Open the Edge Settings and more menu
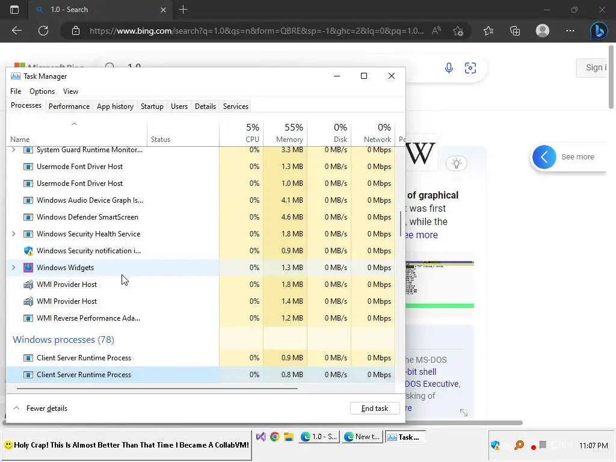The height and width of the screenshot is (462, 616). [x=570, y=31]
